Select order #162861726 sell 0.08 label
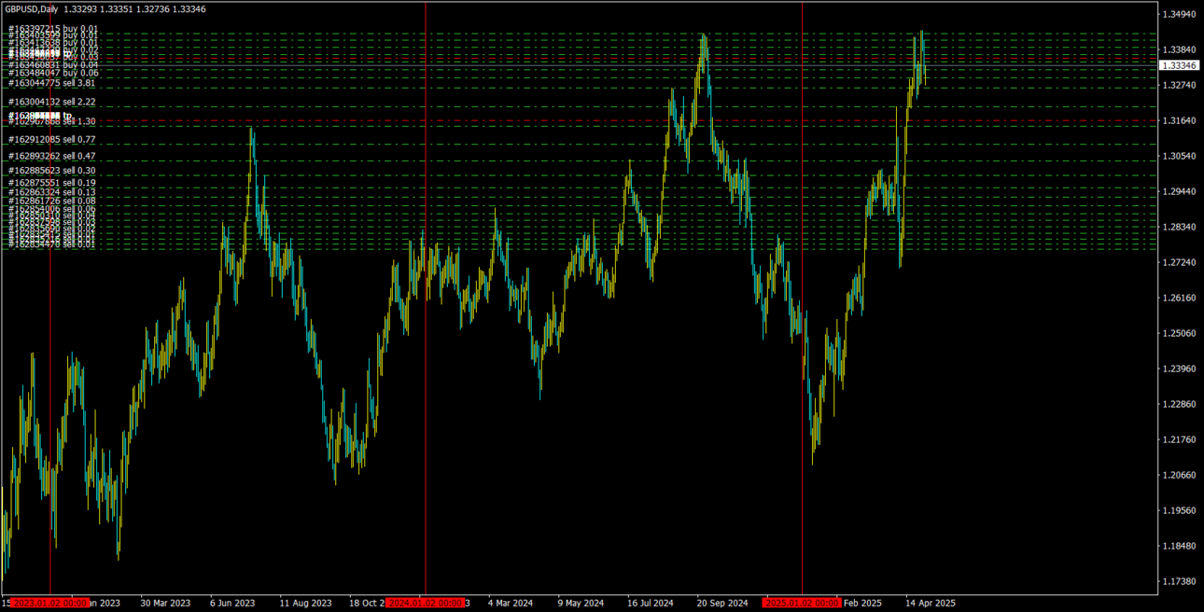 [52, 201]
